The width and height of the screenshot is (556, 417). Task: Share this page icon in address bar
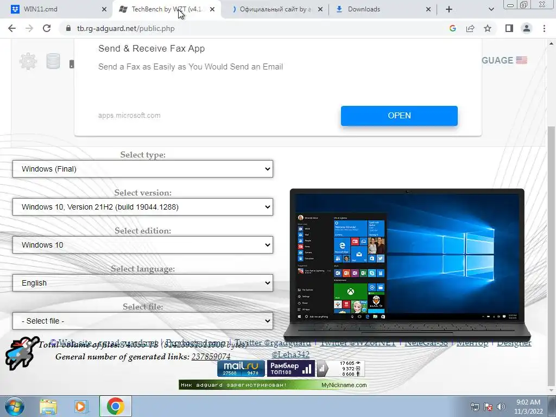point(470,28)
